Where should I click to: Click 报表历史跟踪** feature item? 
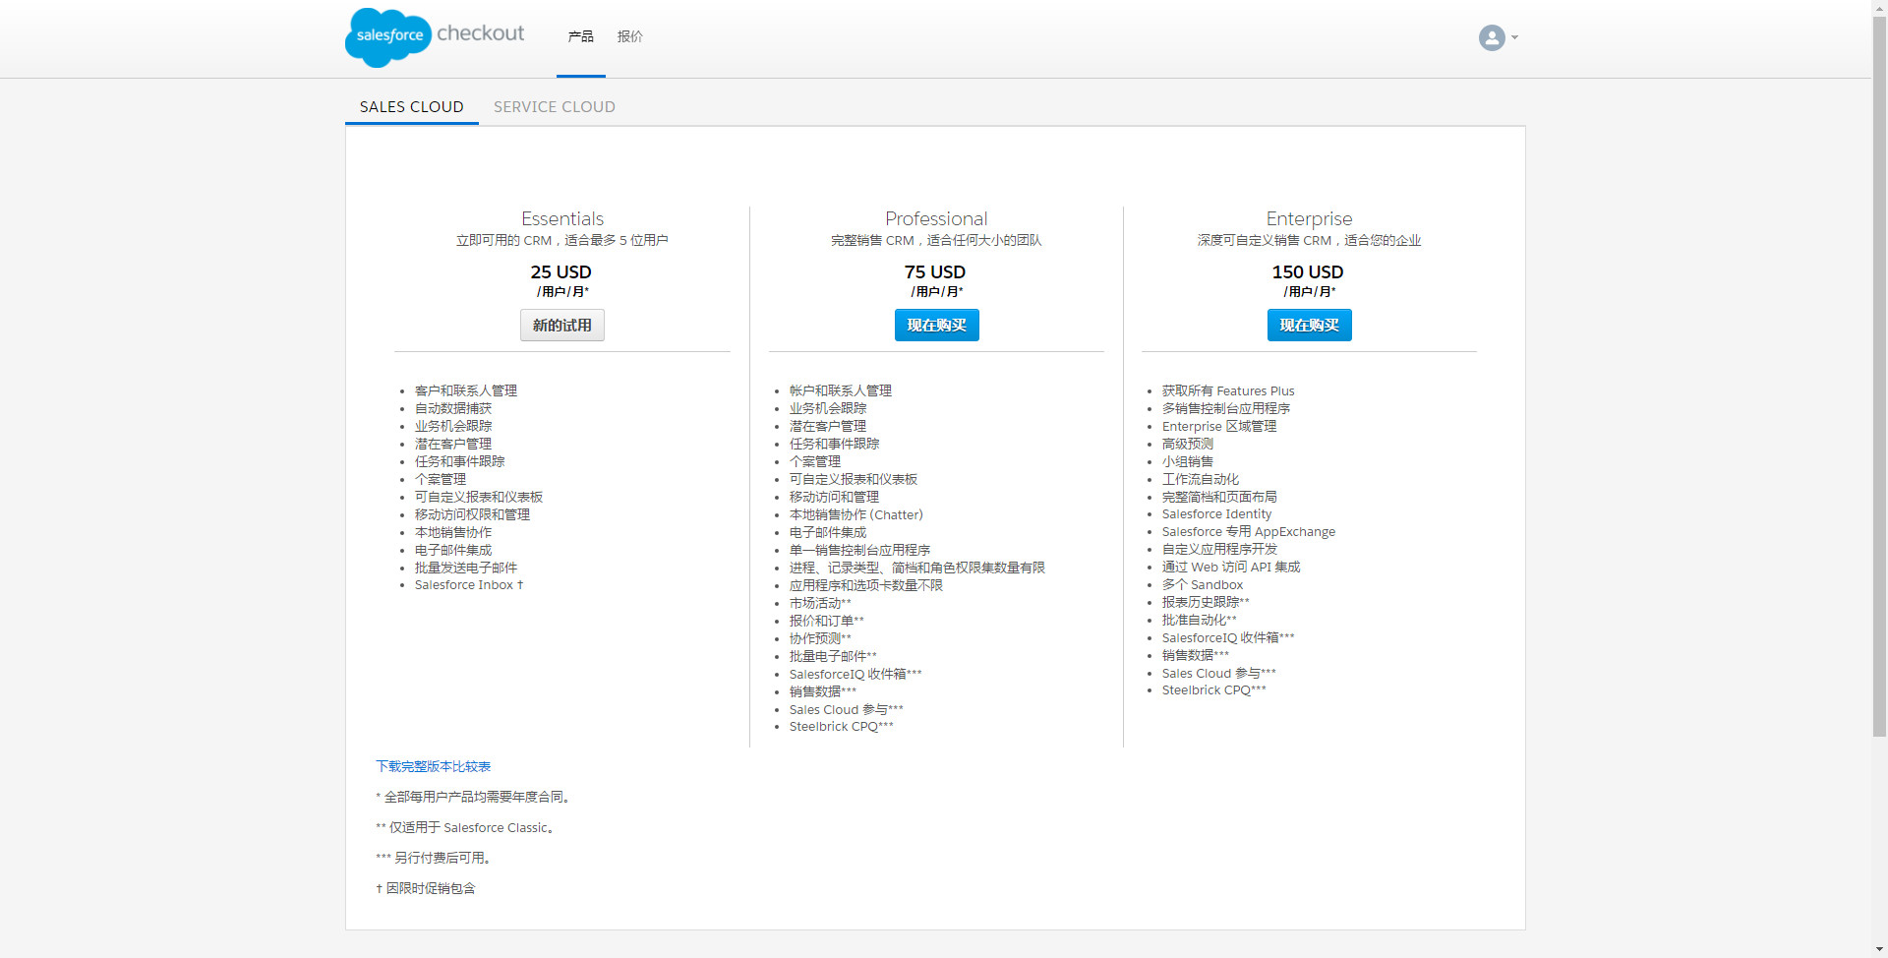(x=1206, y=602)
